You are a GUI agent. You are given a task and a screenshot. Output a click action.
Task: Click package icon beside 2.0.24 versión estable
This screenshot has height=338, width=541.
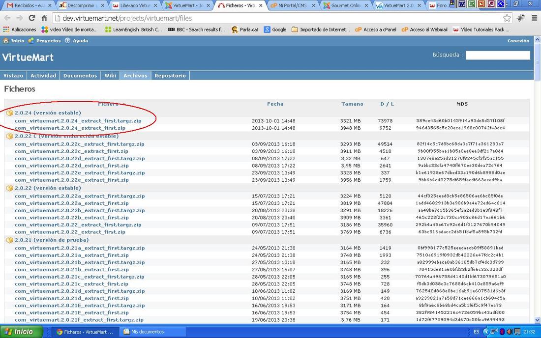[x=10, y=113]
